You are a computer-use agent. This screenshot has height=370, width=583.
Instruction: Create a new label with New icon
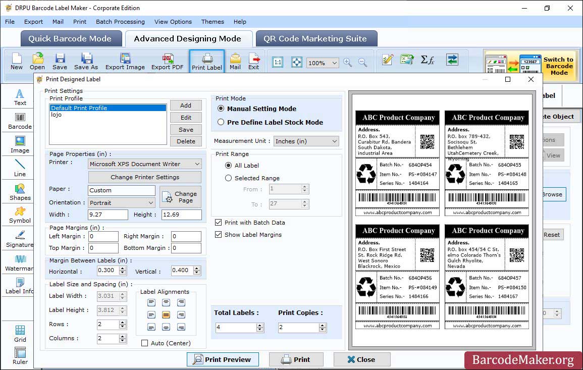click(16, 62)
